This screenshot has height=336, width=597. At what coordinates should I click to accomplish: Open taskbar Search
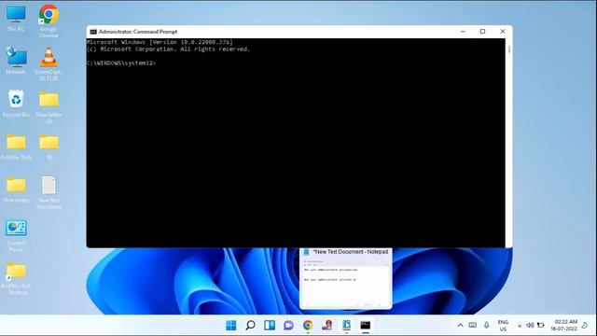coord(250,325)
